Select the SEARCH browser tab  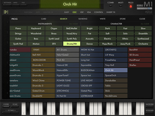64,19
